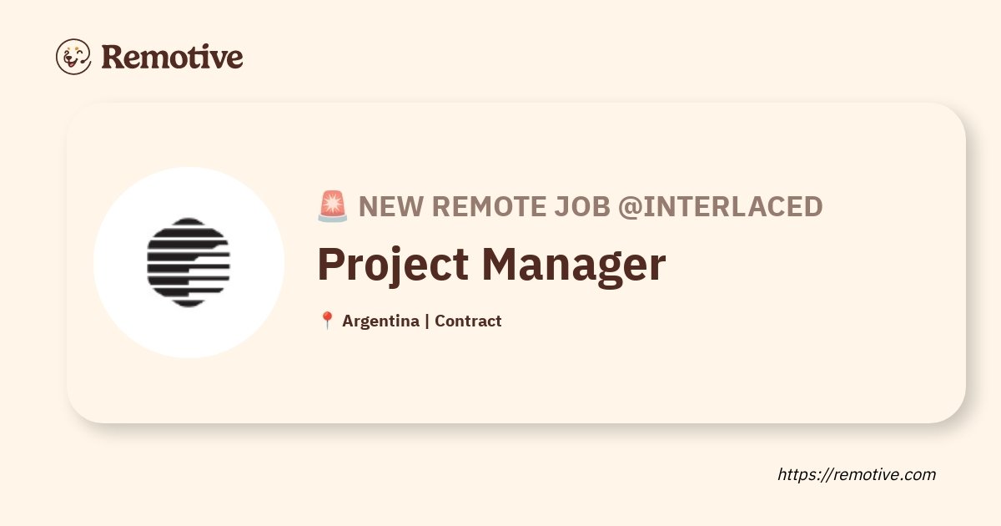Click the pipe separator between Argentina and Contract
This screenshot has width=1001, height=526.
(427, 321)
